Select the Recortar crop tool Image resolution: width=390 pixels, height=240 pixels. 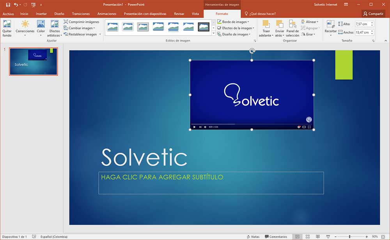(331, 28)
